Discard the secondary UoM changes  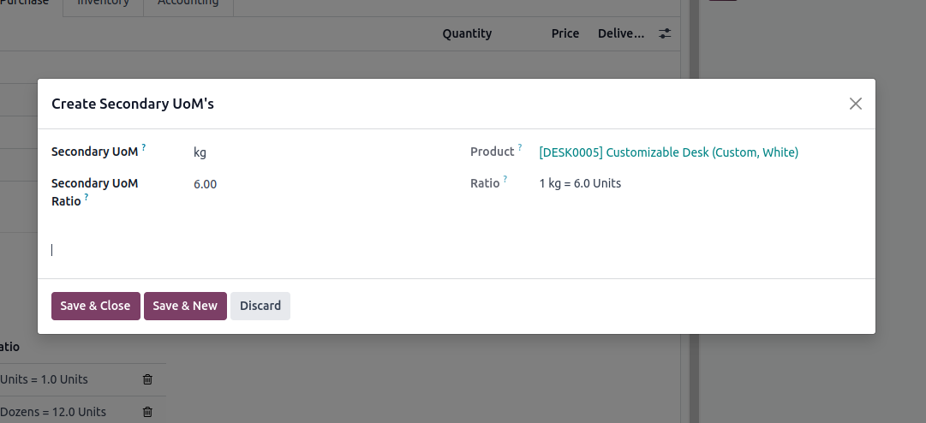260,306
